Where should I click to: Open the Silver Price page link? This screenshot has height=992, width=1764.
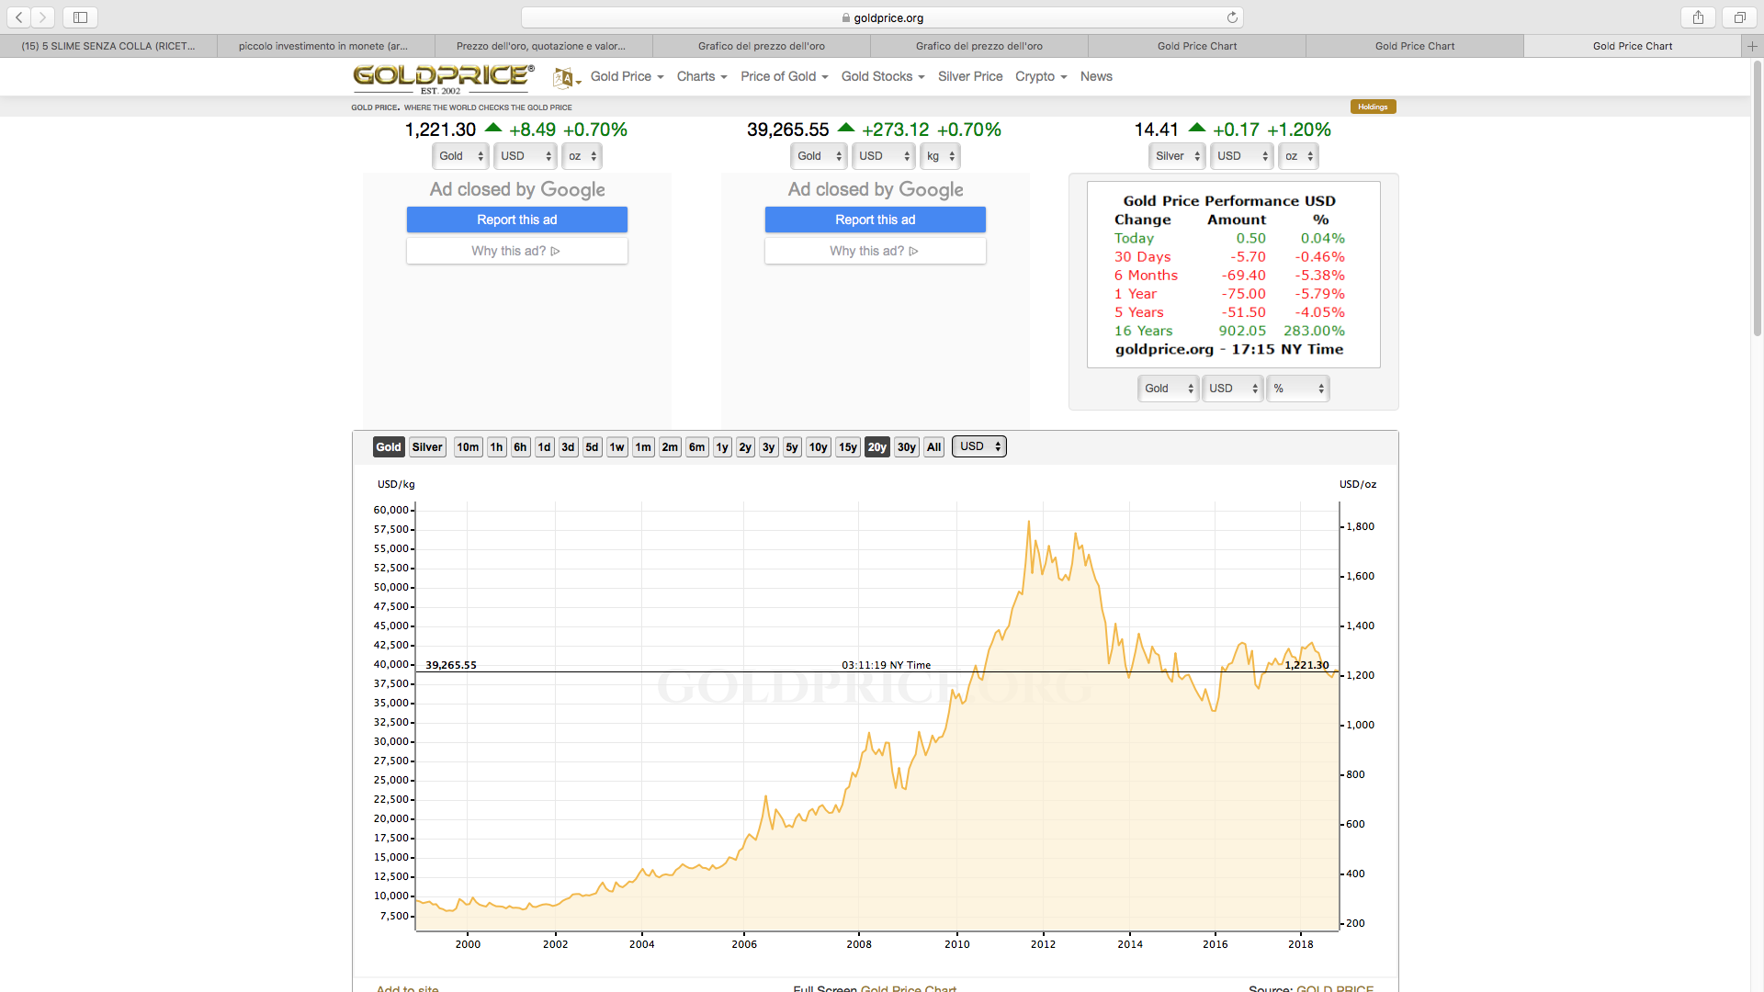pyautogui.click(x=970, y=76)
